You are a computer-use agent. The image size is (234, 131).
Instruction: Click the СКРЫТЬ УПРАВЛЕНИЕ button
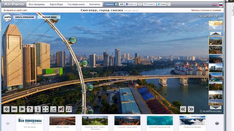pyautogui.click(x=24, y=17)
